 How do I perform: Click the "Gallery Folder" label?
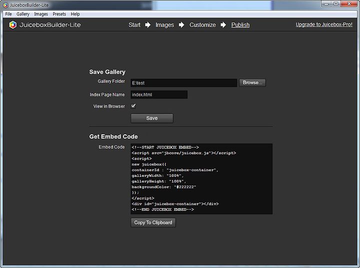coord(111,81)
